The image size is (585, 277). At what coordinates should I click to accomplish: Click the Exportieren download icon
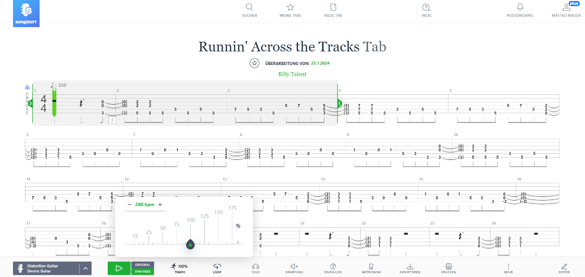tap(410, 267)
